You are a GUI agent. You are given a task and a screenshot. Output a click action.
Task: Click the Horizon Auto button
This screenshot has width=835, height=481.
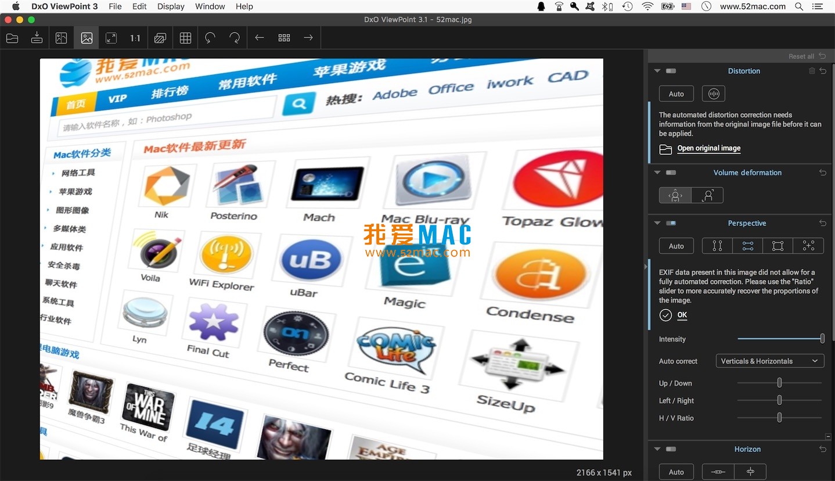tap(676, 472)
